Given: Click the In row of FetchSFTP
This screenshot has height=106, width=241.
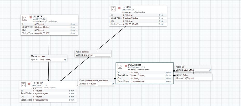Looking at the screenshot, I should pos(48,91).
